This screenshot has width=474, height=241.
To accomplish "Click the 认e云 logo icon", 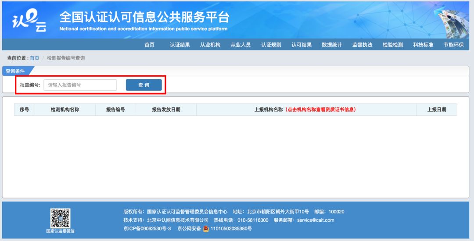I will tap(29, 21).
